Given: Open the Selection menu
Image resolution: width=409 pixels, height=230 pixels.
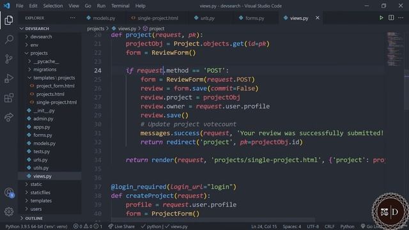Looking at the screenshot, I should (53, 6).
